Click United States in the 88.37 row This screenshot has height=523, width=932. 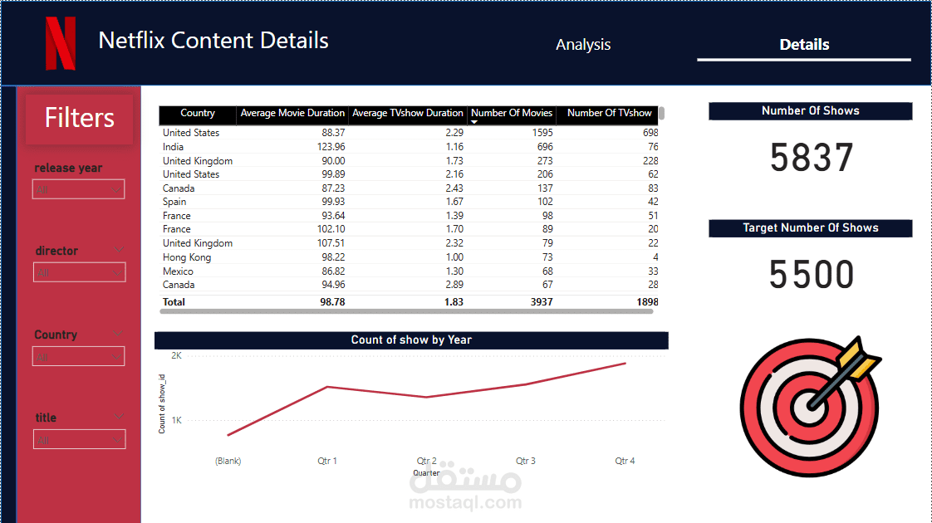point(191,133)
